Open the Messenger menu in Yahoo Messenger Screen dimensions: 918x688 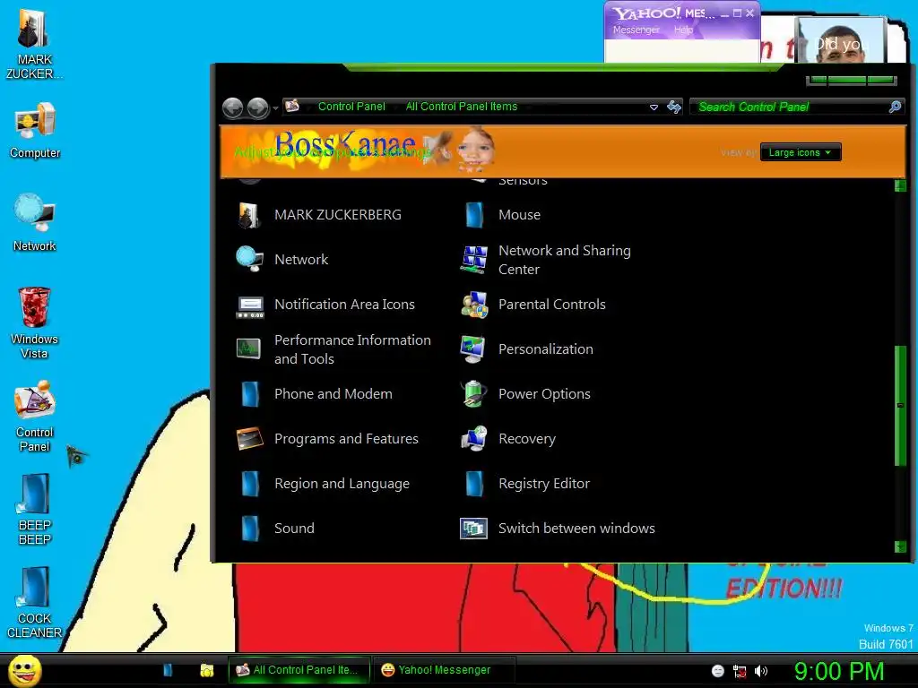click(636, 30)
